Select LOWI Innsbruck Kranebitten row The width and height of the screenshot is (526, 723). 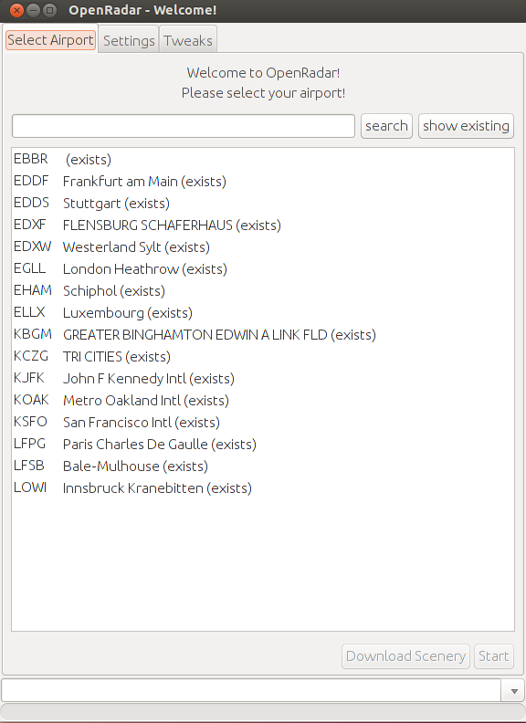pos(263,487)
